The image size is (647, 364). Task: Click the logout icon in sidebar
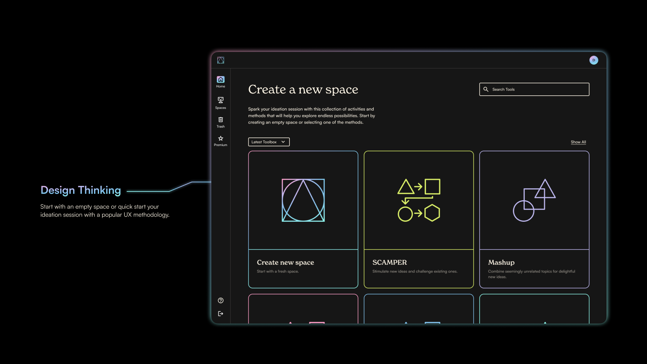[x=221, y=314]
